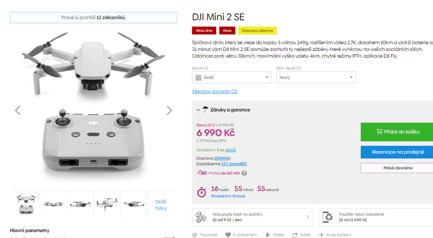Click the 5 777 Kč bez DPH text
Screen dimensions: 433x238
[211, 141]
